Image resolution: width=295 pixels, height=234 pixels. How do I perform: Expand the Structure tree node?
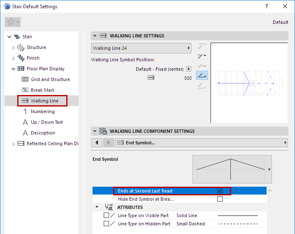click(x=14, y=48)
